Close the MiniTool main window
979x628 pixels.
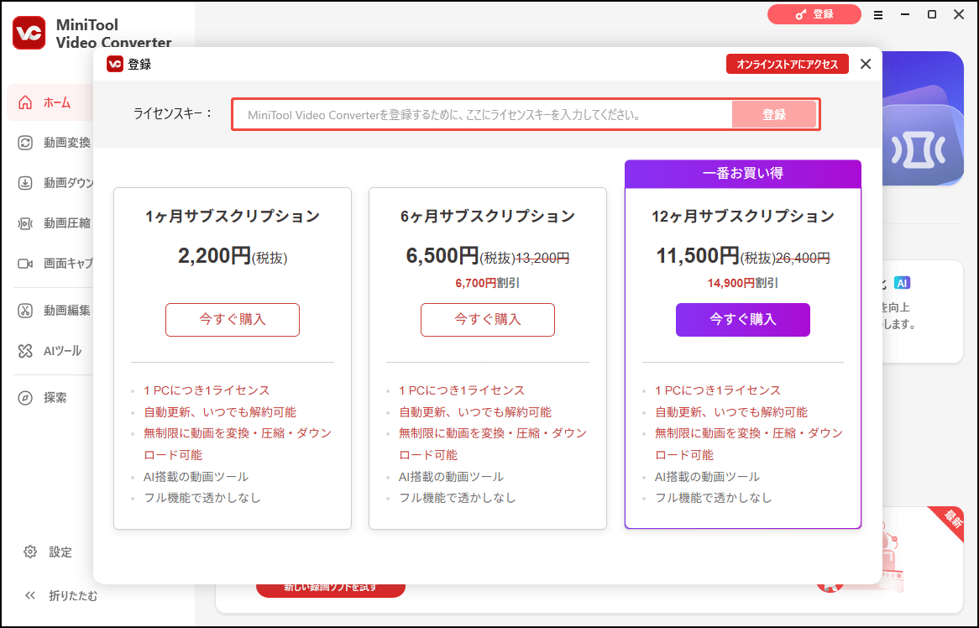[959, 14]
